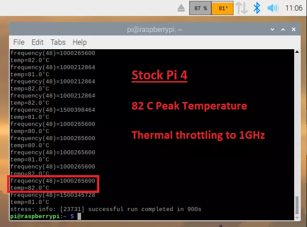
Task: Click the red-boxed frequency(48)=1000265600 line
Action: point(53,181)
